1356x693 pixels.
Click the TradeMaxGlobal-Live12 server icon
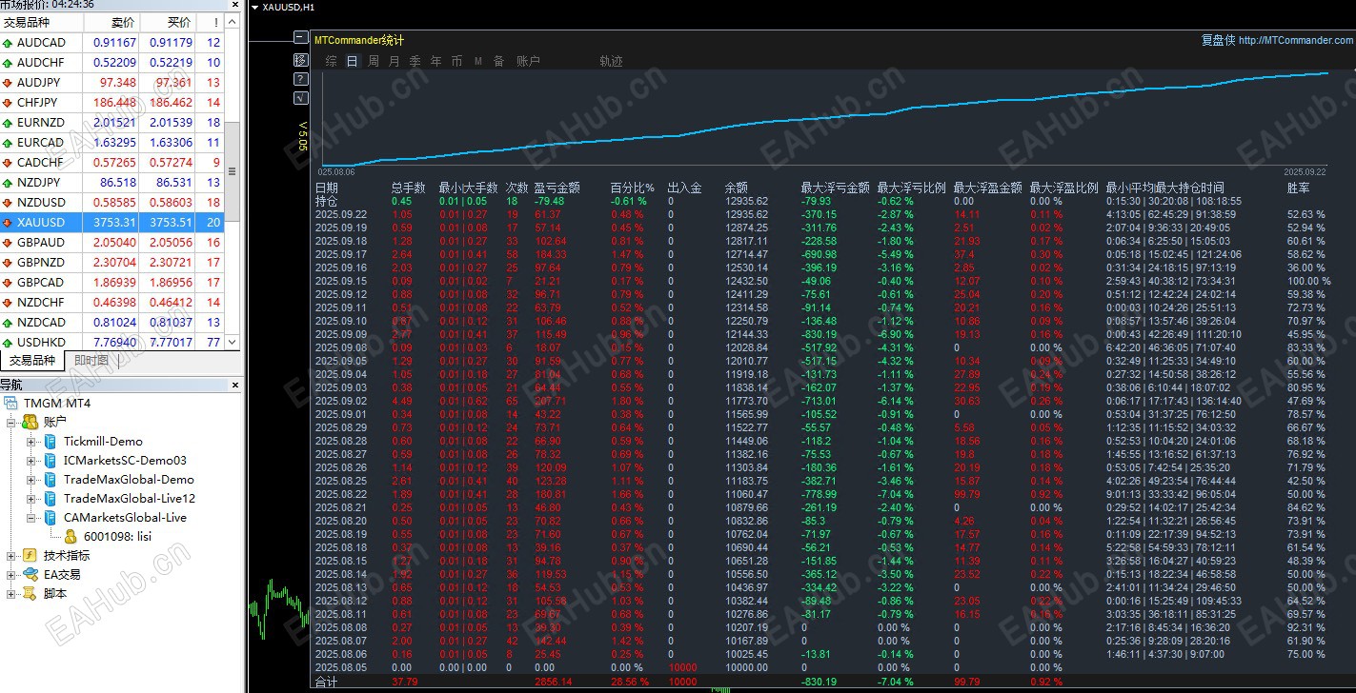[50, 498]
